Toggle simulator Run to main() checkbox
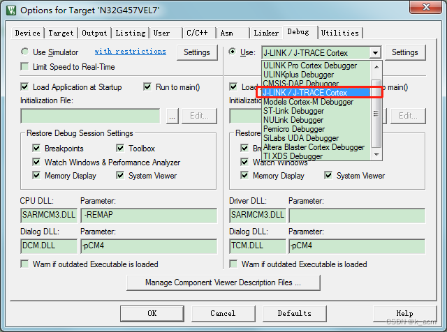This screenshot has height=332, width=447. pos(147,86)
